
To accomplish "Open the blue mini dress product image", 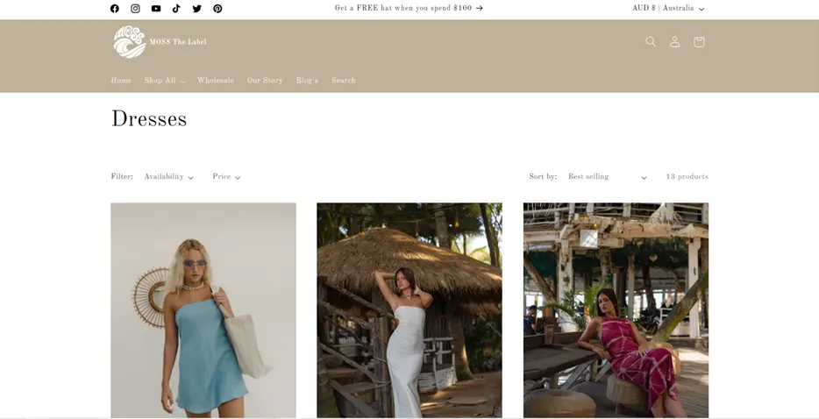I will [x=203, y=309].
